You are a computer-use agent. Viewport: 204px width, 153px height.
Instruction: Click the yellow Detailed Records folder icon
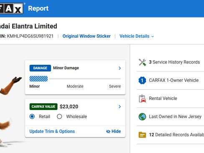point(142,135)
